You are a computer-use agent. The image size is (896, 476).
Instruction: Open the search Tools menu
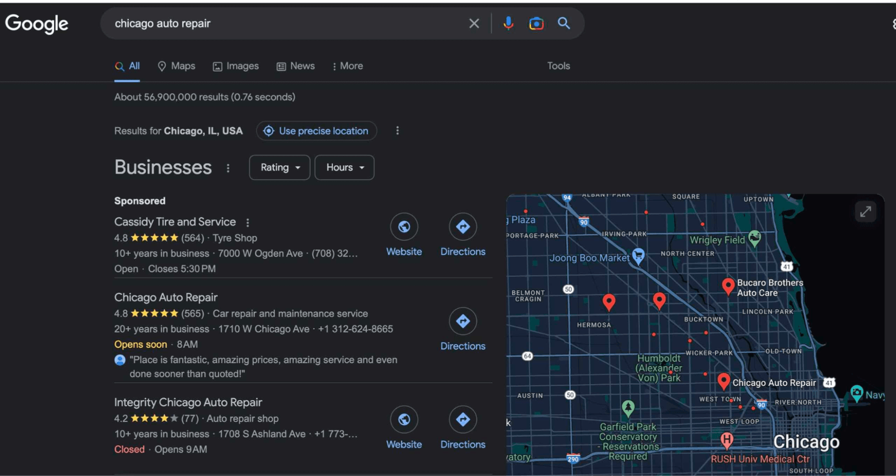[558, 66]
